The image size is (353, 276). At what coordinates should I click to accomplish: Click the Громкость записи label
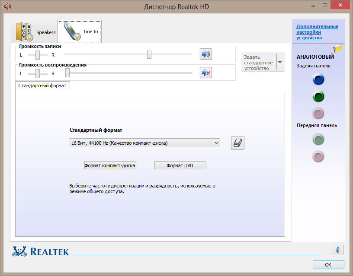tap(40, 46)
